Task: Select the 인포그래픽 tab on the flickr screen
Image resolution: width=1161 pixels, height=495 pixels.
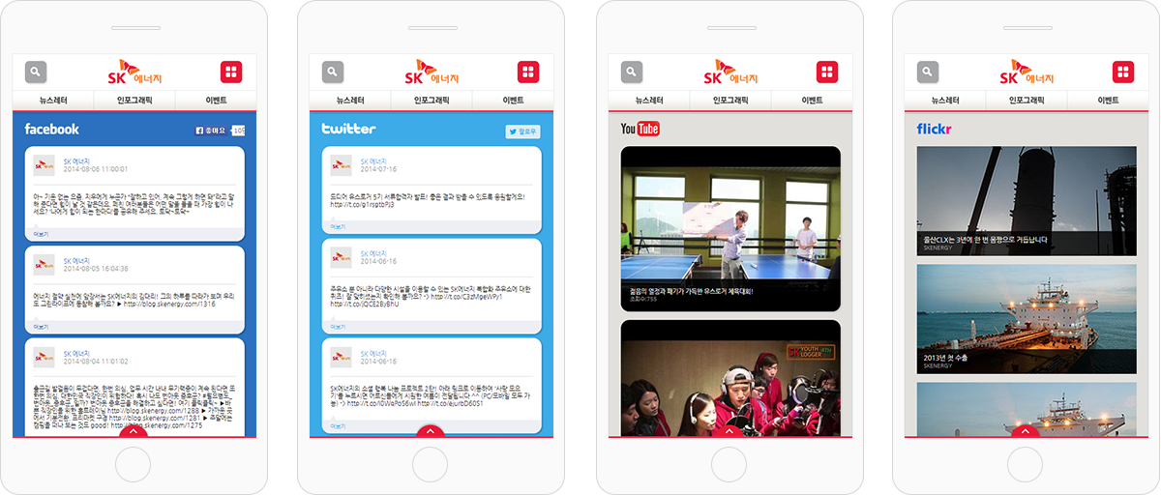Action: click(1026, 101)
